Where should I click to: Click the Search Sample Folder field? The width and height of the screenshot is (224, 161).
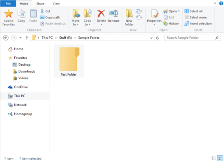[193, 38]
